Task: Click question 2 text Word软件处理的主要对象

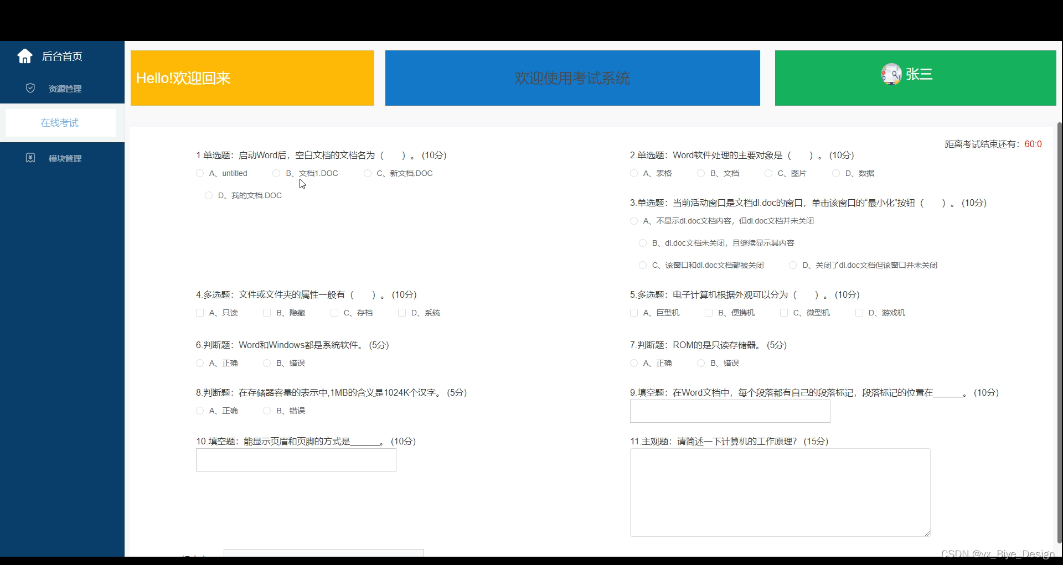Action: tap(742, 155)
